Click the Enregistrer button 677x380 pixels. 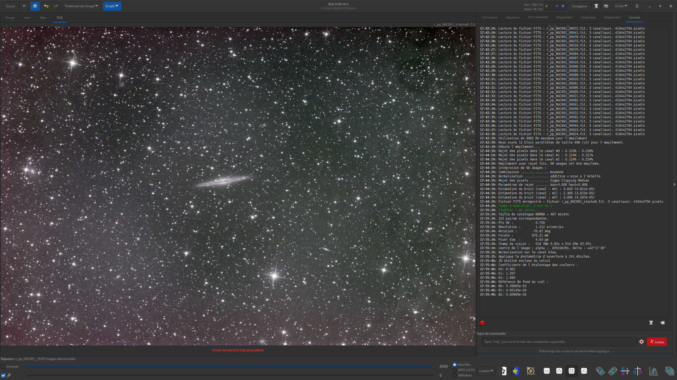(580, 6)
